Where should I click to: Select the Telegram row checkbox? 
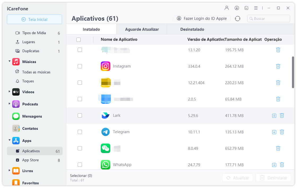(x=80, y=132)
